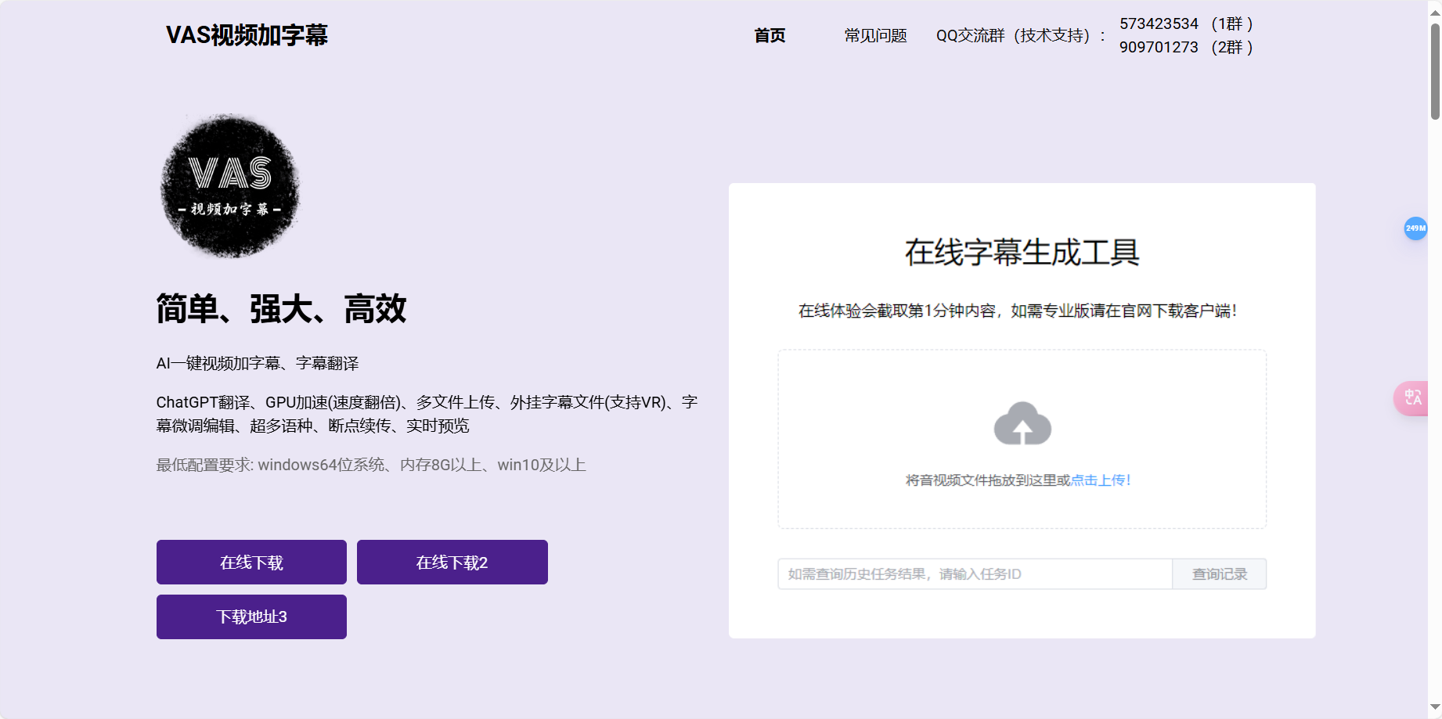Click the 在线下载 download button
Viewport: 1442px width, 719px height.
click(x=251, y=562)
